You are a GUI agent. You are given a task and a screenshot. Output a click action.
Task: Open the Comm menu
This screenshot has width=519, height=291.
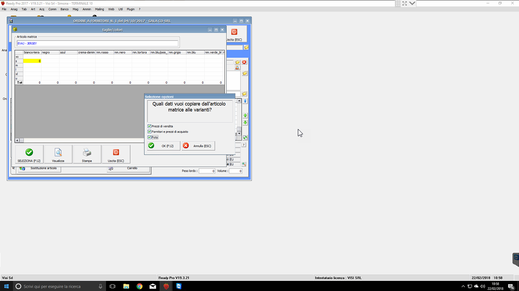(53, 9)
